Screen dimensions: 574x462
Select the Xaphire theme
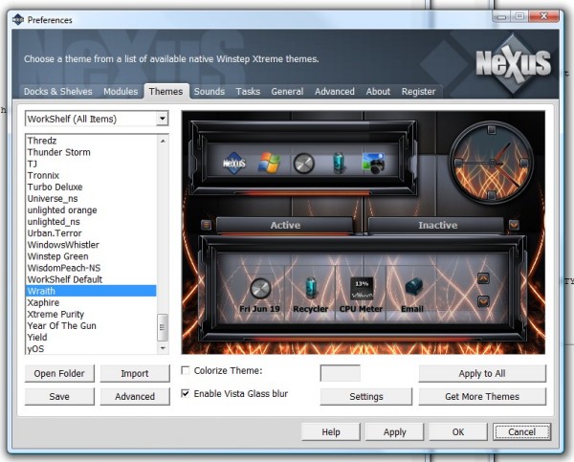(91, 302)
